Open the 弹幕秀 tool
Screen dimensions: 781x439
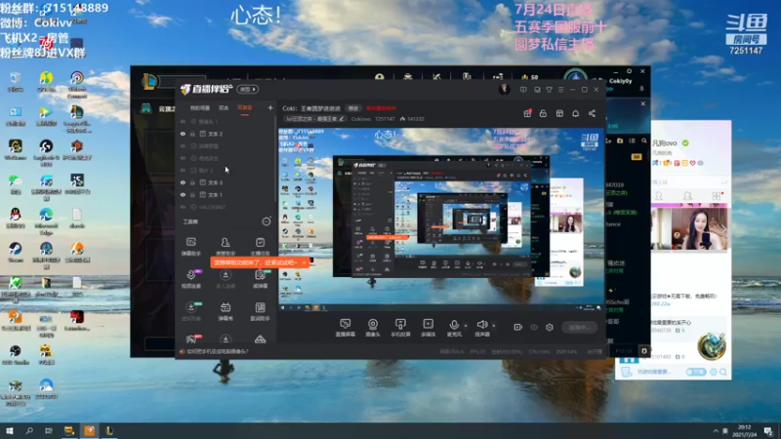[x=226, y=311]
